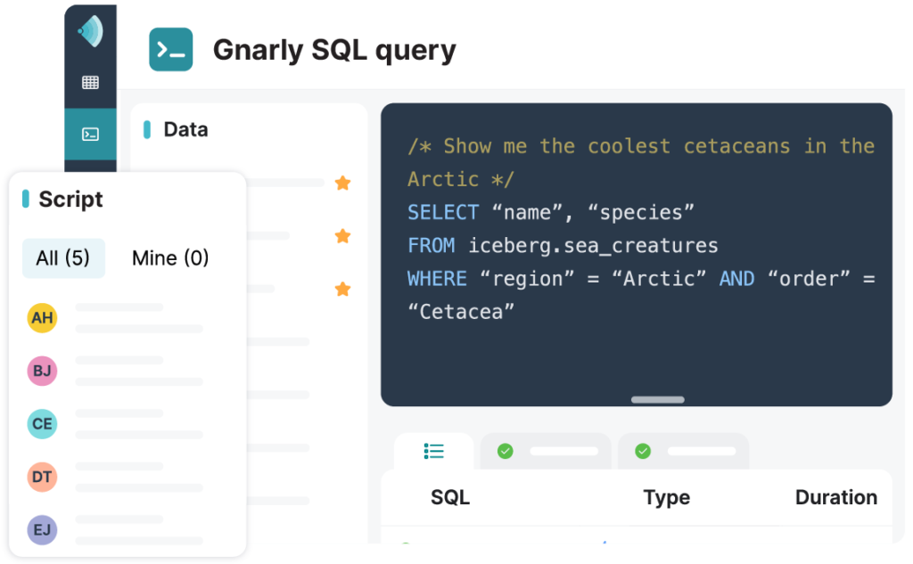Sort by the Duration column header

click(x=836, y=498)
